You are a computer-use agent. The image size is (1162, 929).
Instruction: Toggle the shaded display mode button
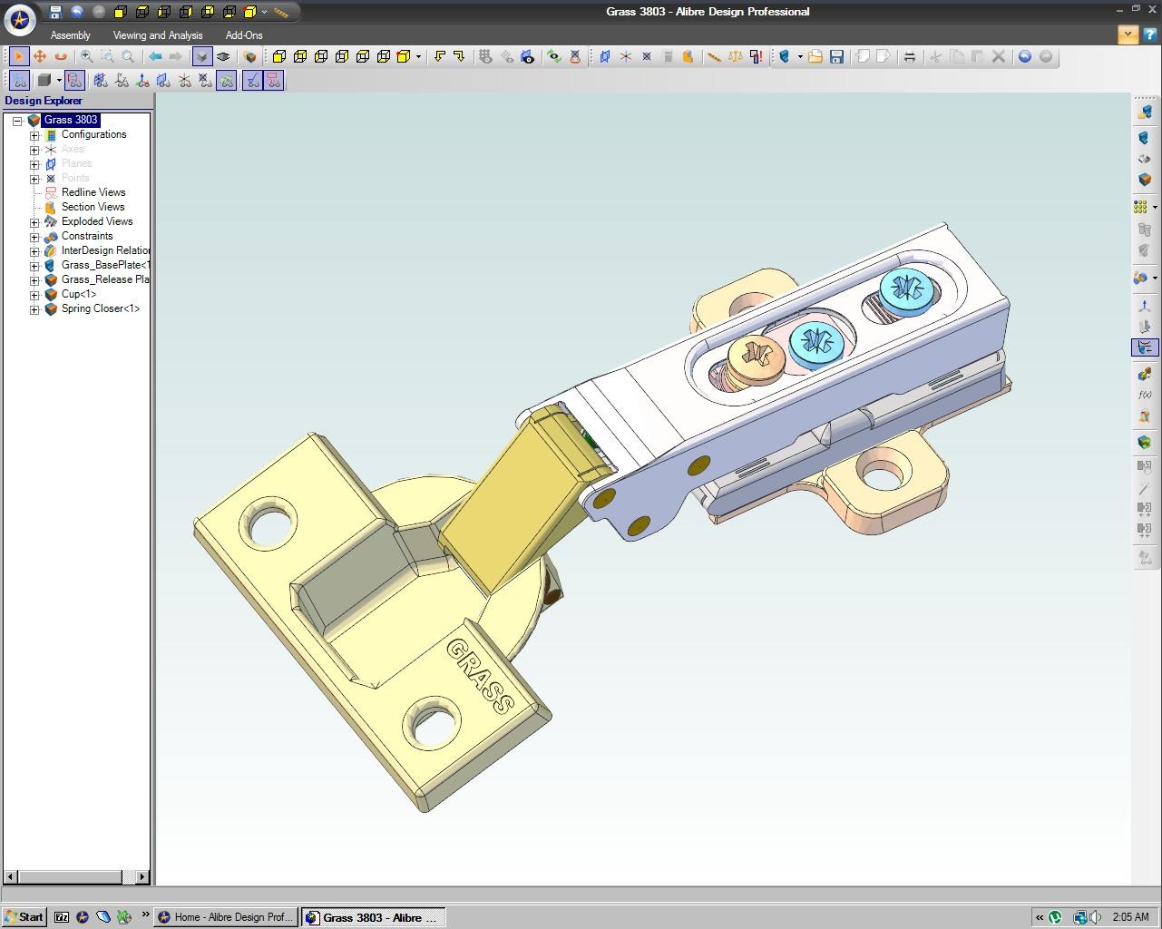click(x=202, y=56)
